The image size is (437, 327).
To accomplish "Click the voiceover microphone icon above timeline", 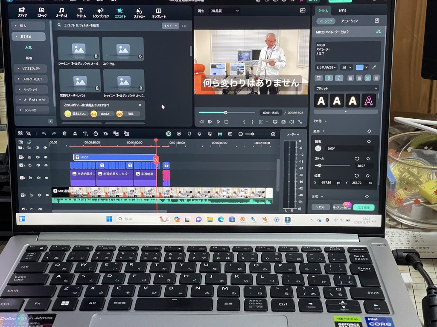I will point(199,134).
